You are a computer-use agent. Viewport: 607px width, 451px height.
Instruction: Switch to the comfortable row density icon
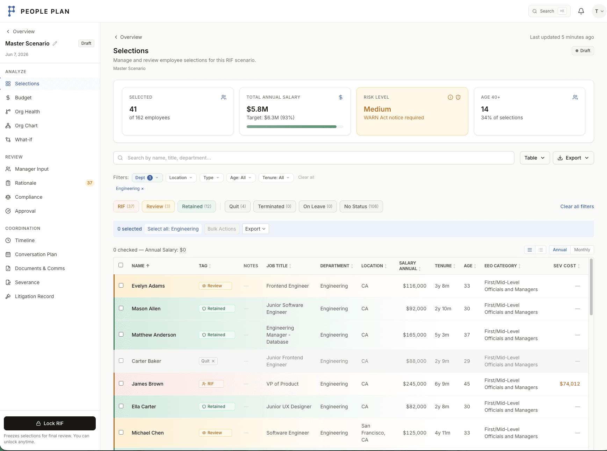tap(530, 250)
